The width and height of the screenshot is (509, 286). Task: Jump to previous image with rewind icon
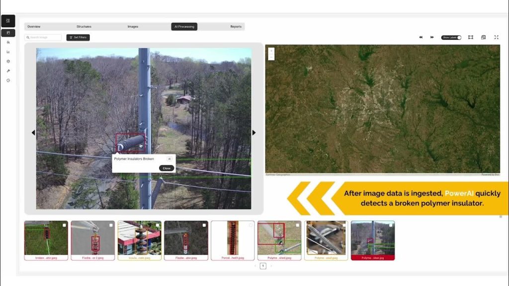coord(421,37)
